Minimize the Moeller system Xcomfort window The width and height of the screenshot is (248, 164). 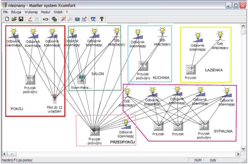pos(228,6)
